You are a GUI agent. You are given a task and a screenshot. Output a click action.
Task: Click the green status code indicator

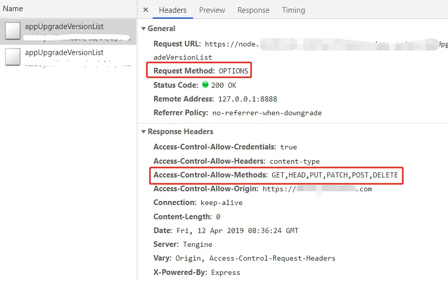click(205, 85)
